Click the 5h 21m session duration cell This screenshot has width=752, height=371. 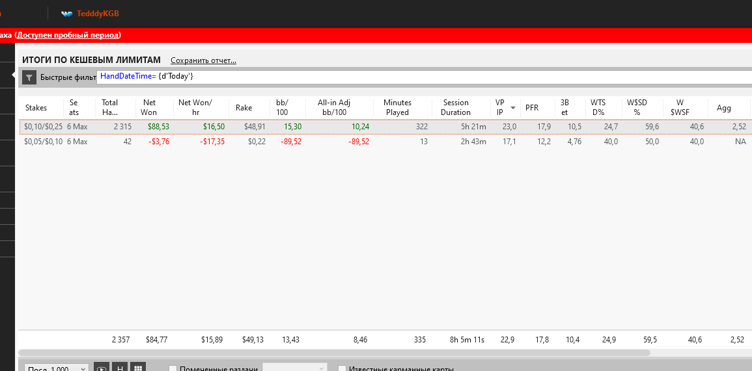click(x=473, y=127)
